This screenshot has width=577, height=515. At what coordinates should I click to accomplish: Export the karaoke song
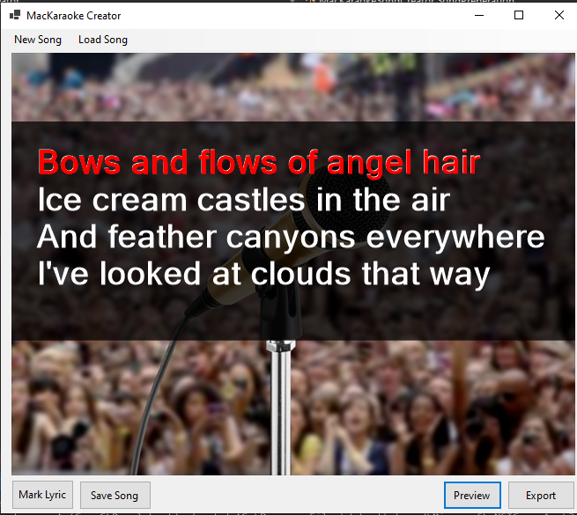tap(541, 495)
